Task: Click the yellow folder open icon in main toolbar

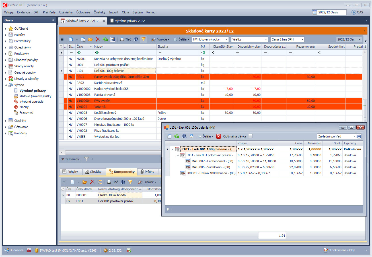Action: coord(91,39)
